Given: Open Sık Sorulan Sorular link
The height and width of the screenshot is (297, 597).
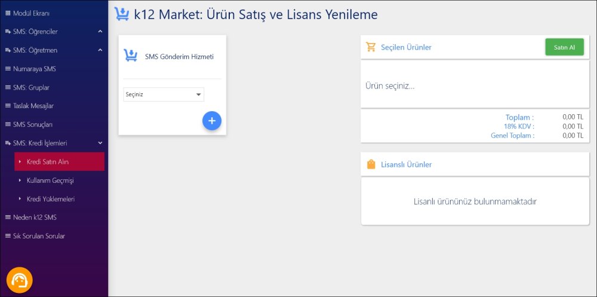Looking at the screenshot, I should click(x=39, y=236).
